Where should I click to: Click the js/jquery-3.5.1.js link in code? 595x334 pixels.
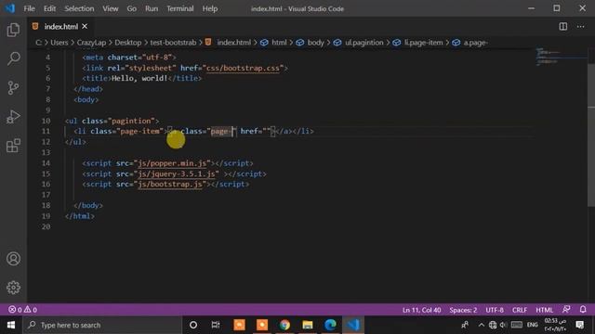(177, 173)
